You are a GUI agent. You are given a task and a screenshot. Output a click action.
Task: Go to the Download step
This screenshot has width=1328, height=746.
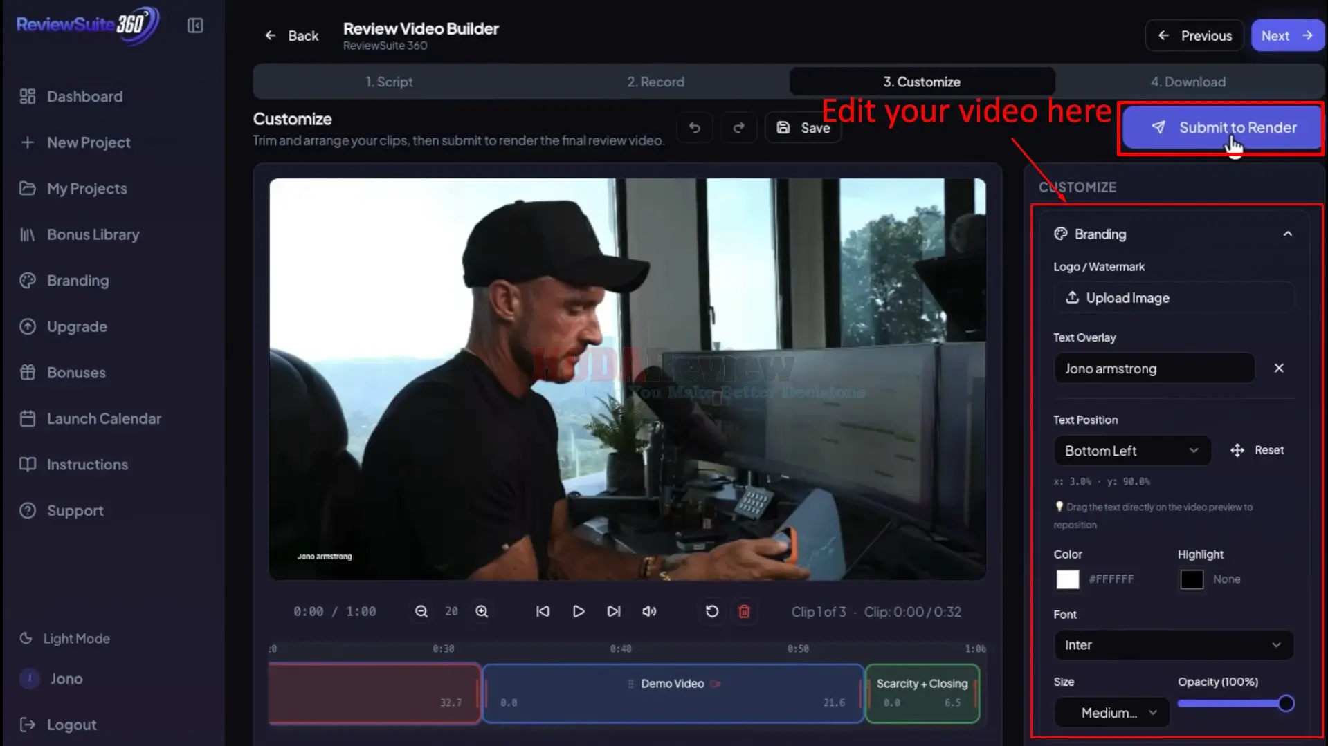[1188, 81]
